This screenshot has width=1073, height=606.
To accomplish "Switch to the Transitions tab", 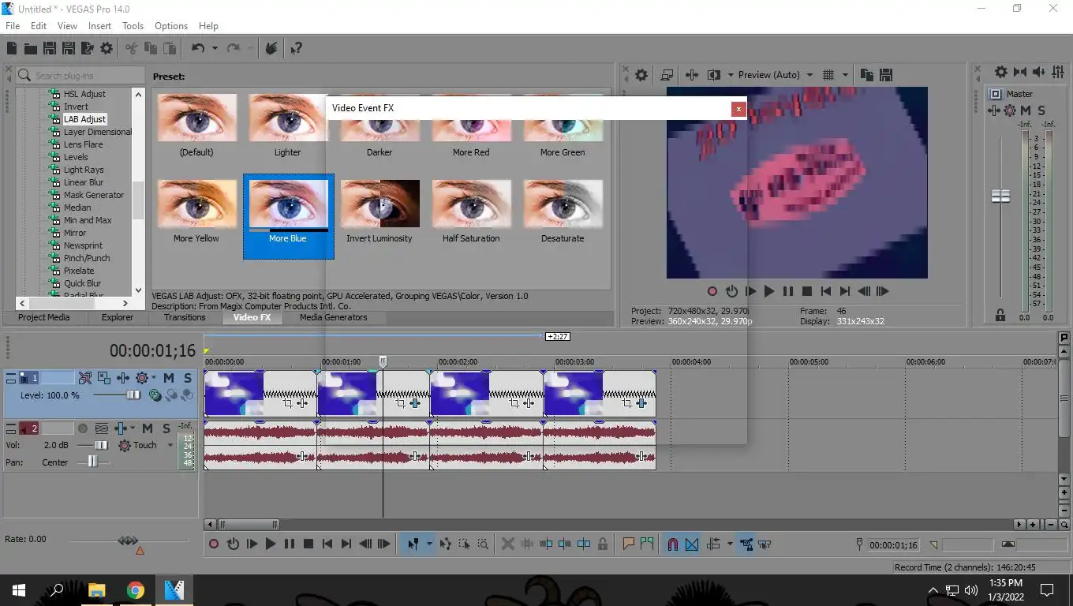I will click(x=185, y=317).
